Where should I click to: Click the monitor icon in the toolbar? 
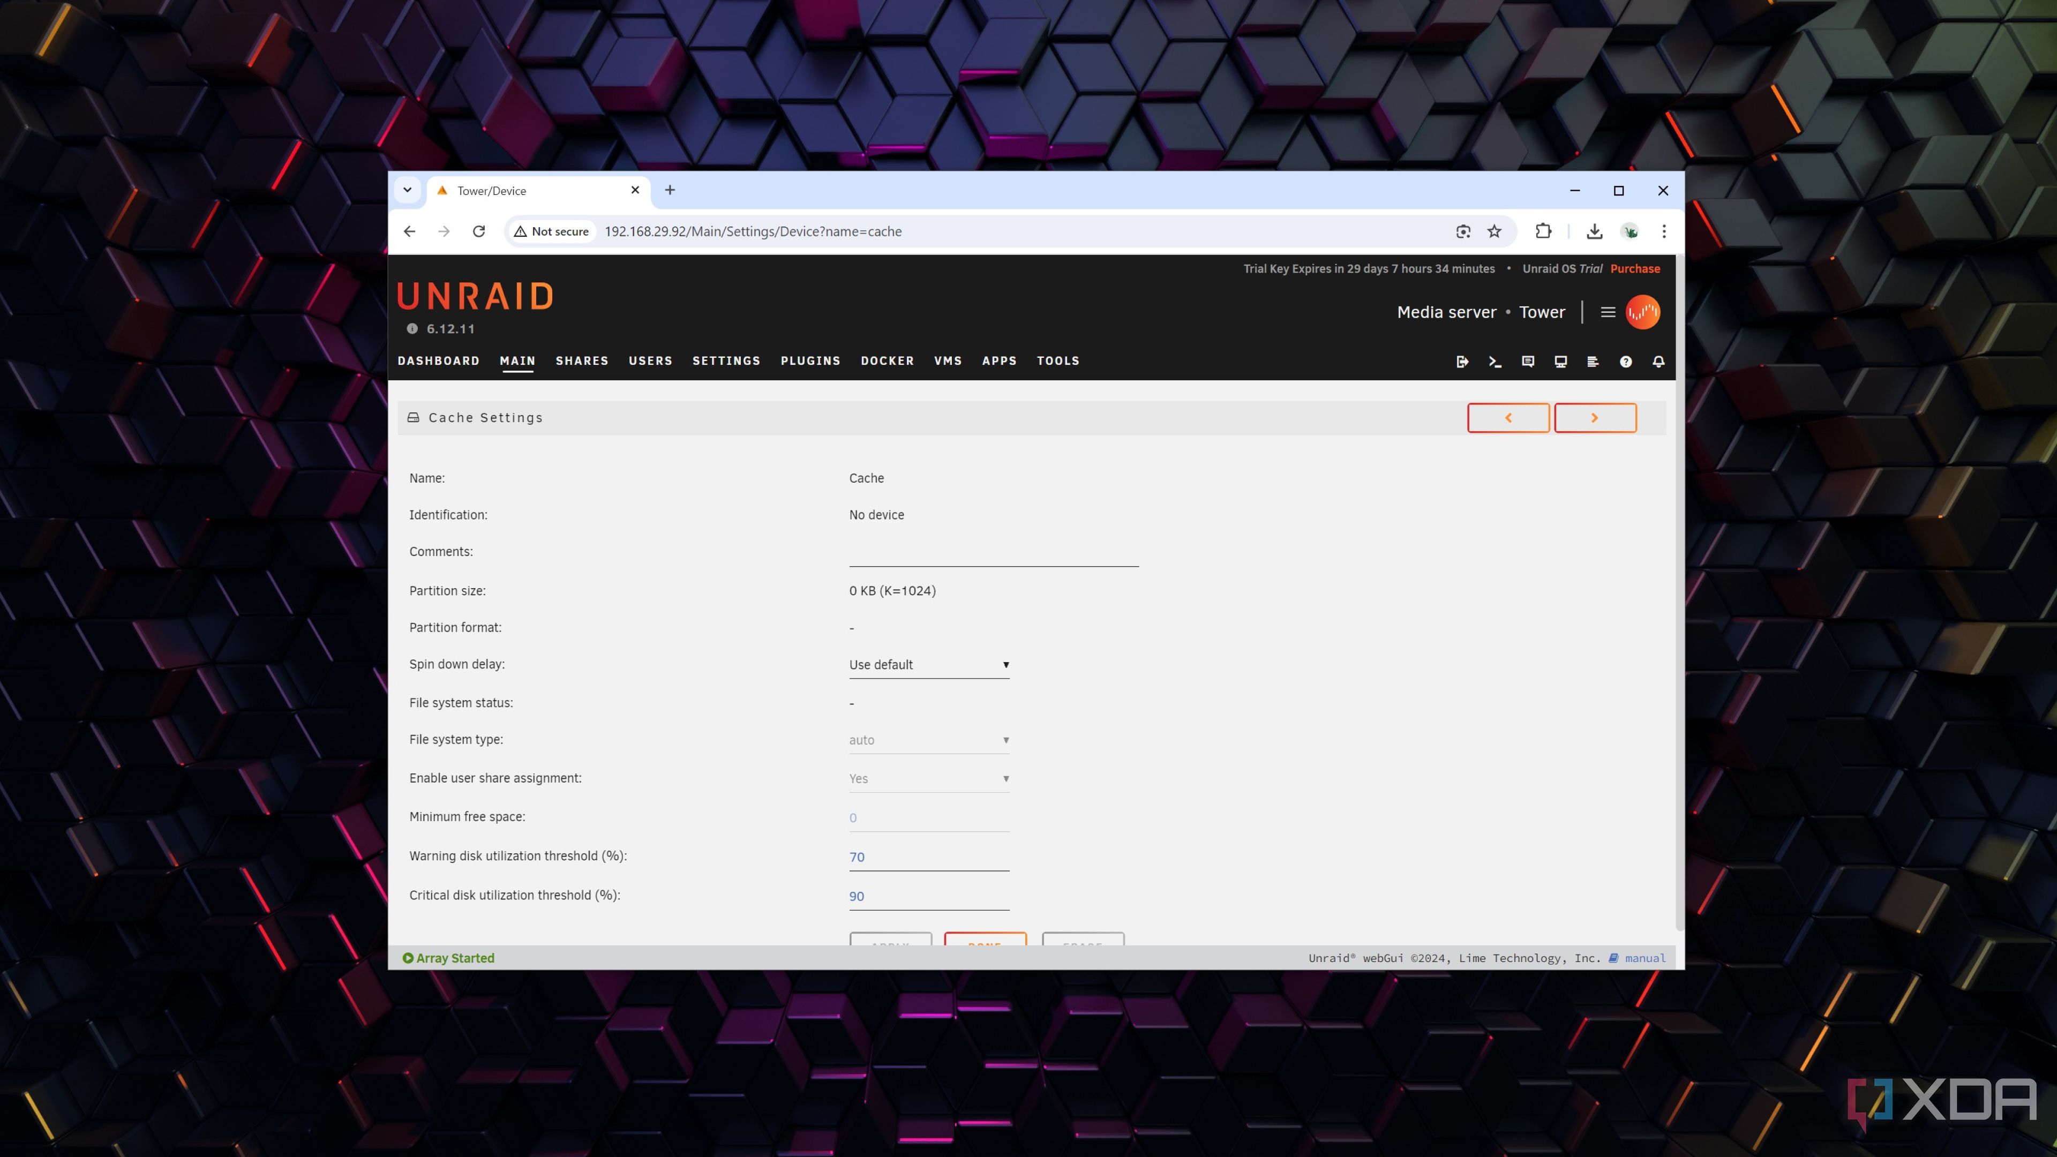1559,362
